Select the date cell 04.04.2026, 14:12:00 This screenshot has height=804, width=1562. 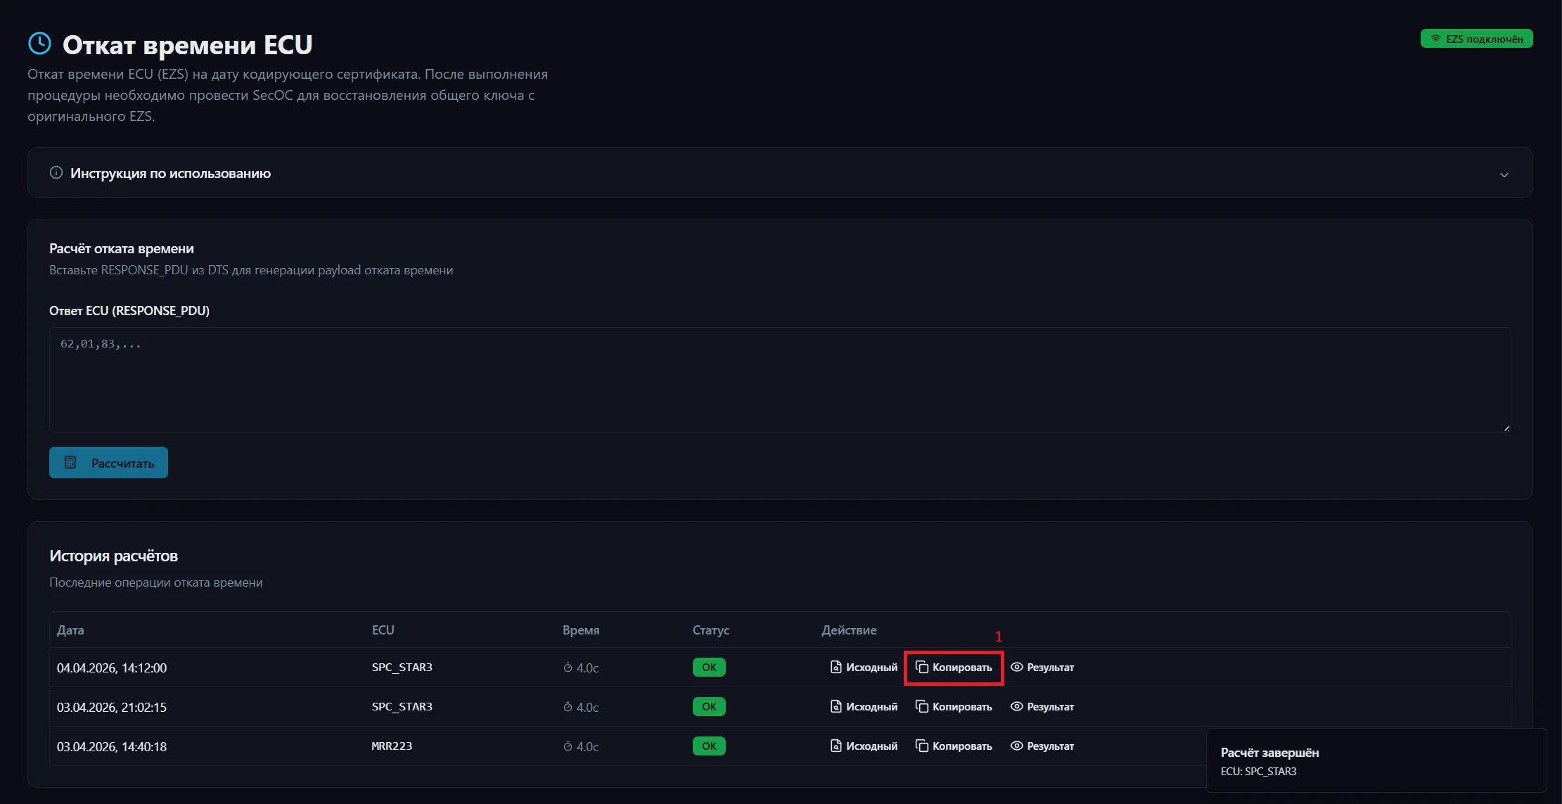112,668
